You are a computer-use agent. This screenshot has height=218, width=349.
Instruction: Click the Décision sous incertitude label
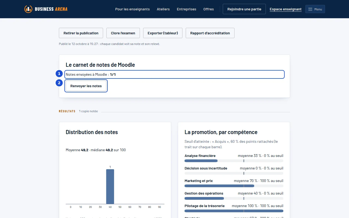206,168
